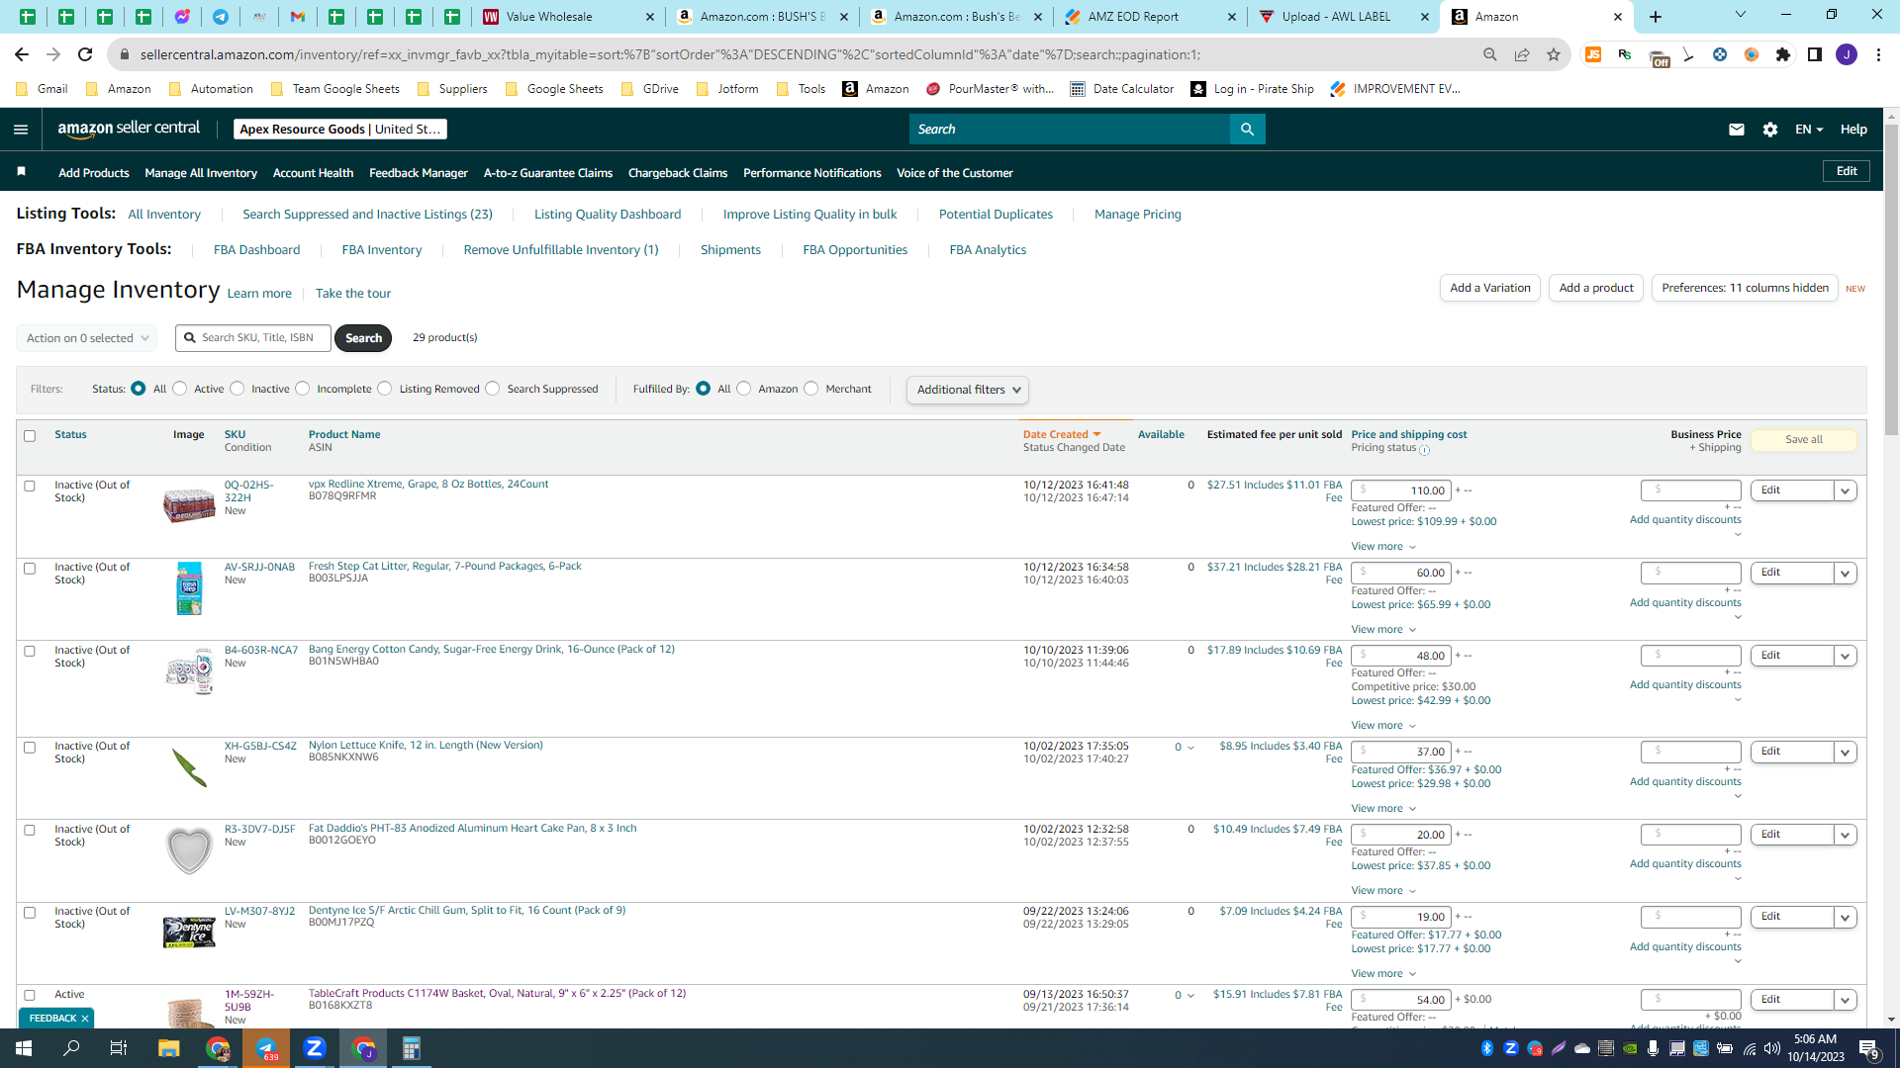Open Chrome profile avatar J
Image resolution: width=1900 pixels, height=1068 pixels.
[1847, 54]
